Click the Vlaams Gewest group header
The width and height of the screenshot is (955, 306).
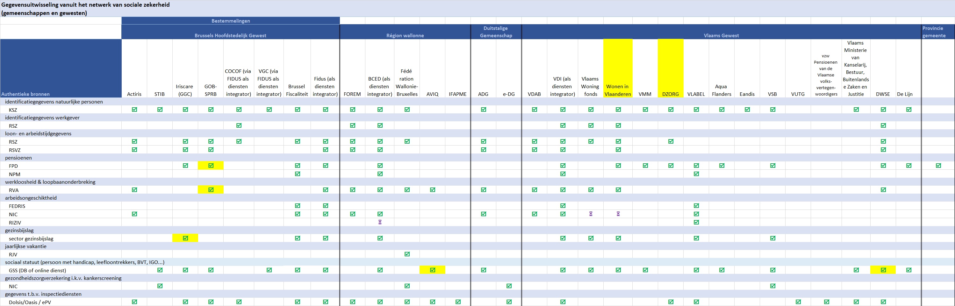(721, 36)
